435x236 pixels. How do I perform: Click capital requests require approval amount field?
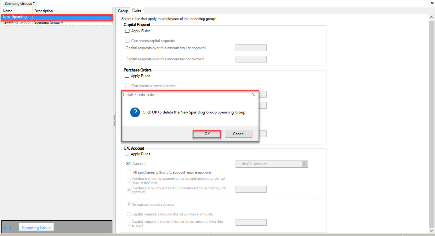click(251, 48)
